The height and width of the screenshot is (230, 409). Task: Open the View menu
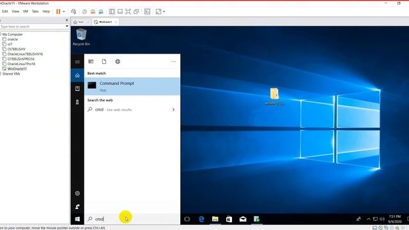[x=15, y=11]
